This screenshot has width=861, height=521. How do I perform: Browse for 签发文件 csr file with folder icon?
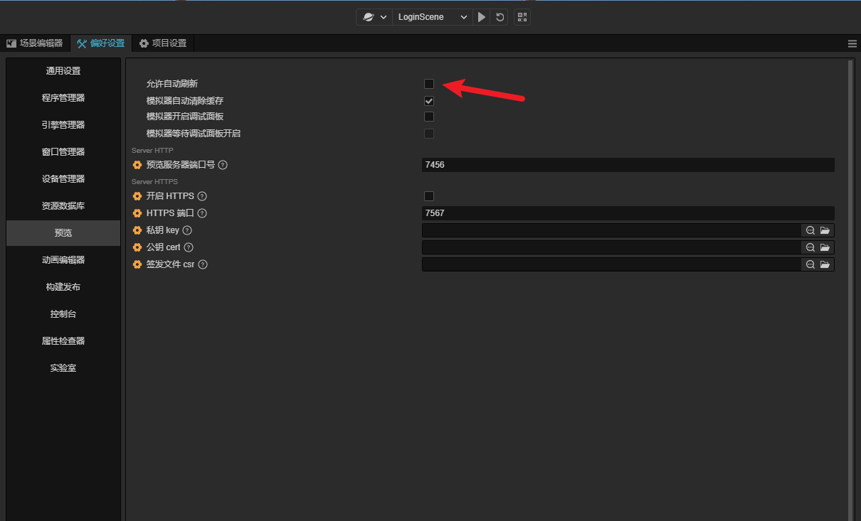[825, 264]
